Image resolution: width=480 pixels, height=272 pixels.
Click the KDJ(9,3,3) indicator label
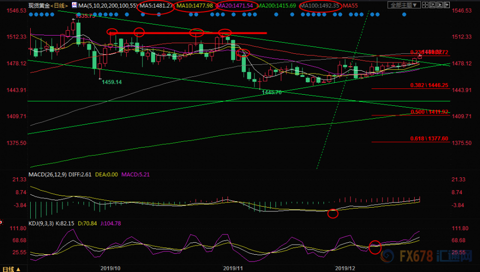[x=41, y=223]
